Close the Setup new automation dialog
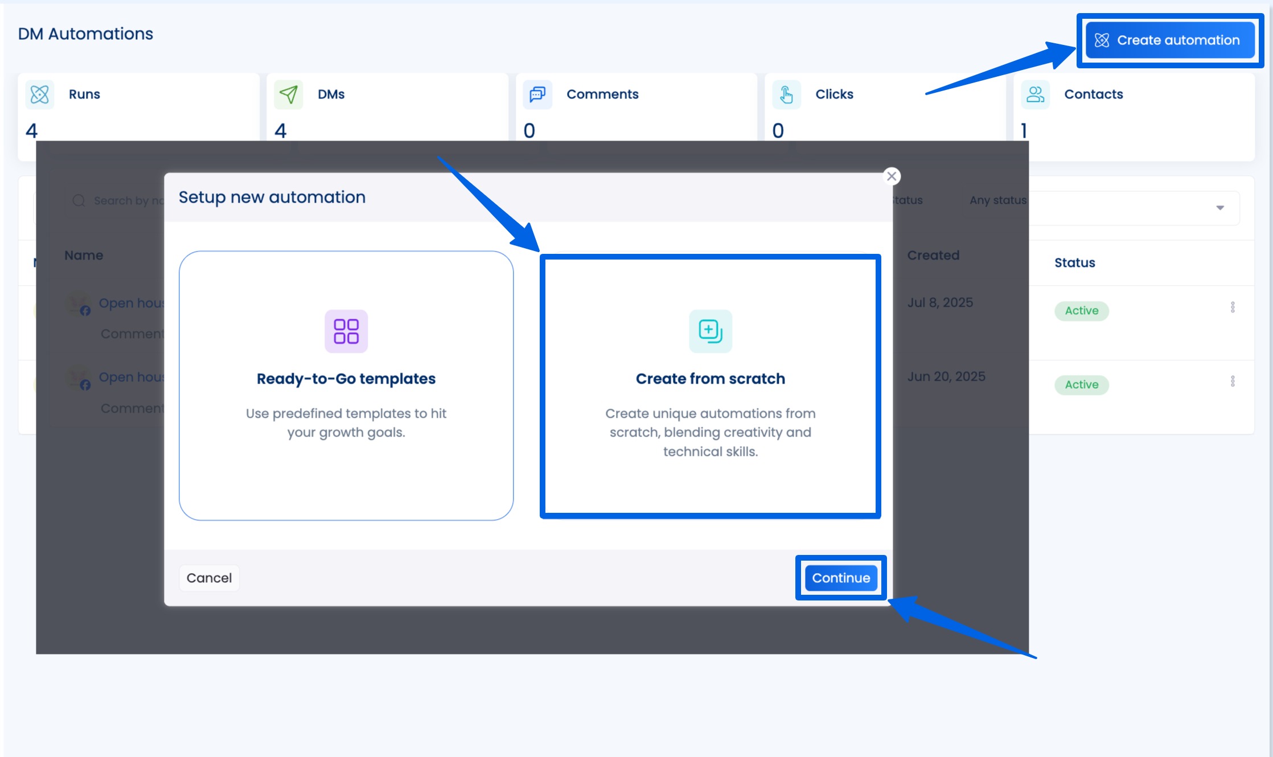This screenshot has height=757, width=1273. pos(892,176)
